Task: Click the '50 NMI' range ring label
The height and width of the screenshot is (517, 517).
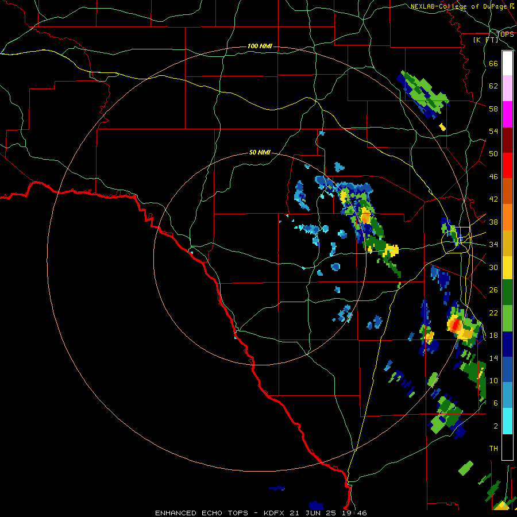Action: point(260,152)
